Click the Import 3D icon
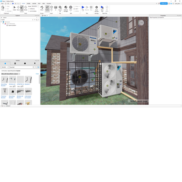The height and width of the screenshot is (182, 182). [60, 9]
